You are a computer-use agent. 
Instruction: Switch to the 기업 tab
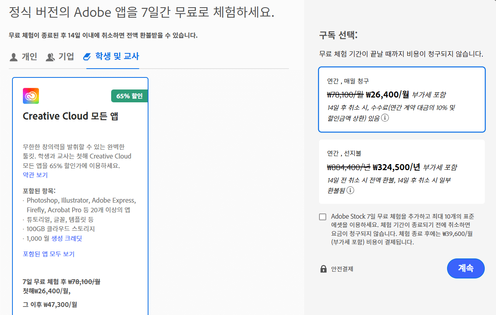point(60,57)
